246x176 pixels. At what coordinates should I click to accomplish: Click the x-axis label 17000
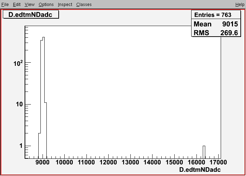(x=219, y=162)
